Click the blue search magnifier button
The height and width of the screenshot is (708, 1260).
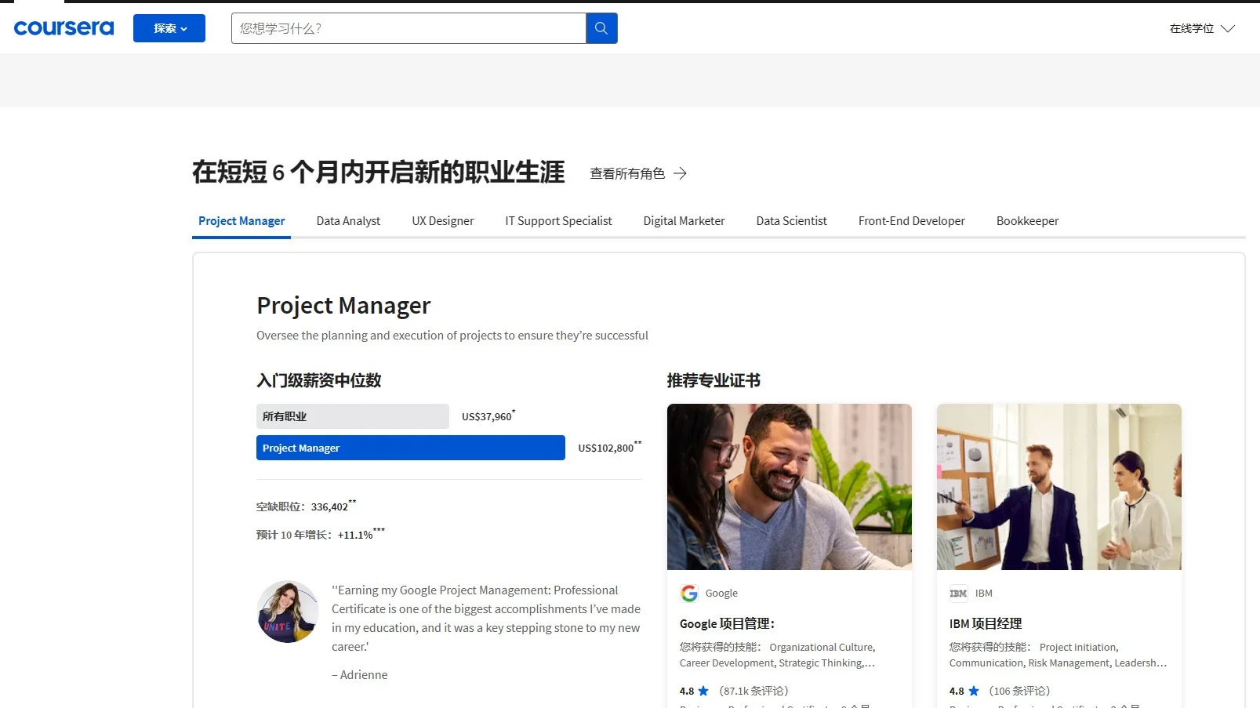(x=601, y=28)
